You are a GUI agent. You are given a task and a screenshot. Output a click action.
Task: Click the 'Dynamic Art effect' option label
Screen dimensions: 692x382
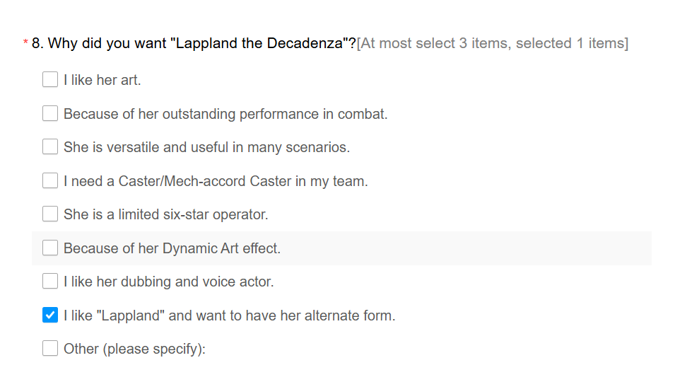(x=221, y=248)
